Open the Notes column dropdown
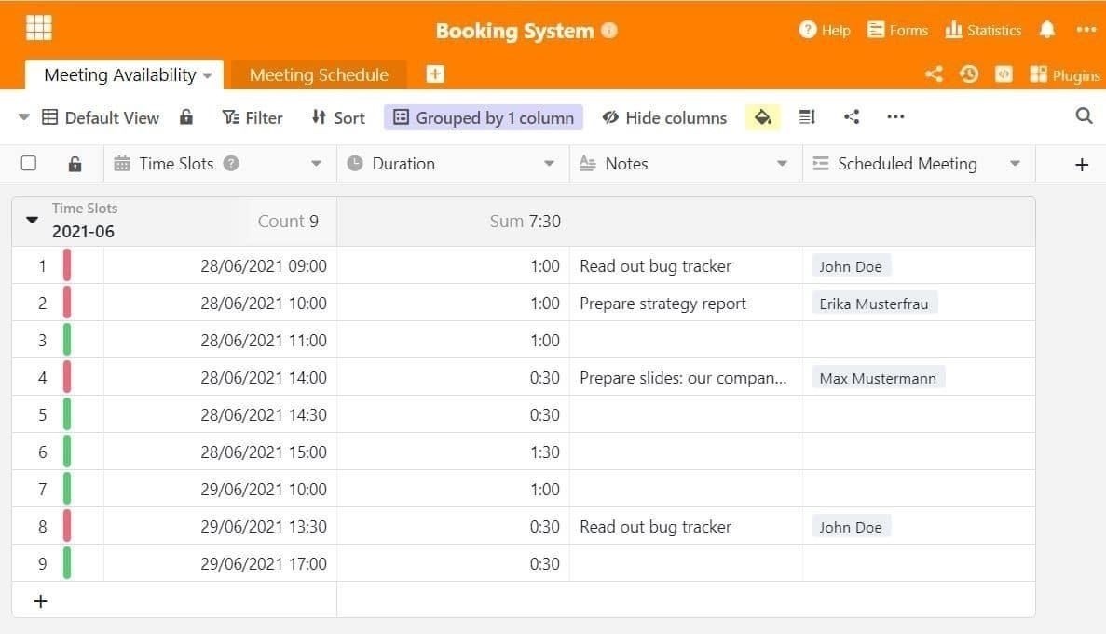1106x634 pixels. [782, 164]
